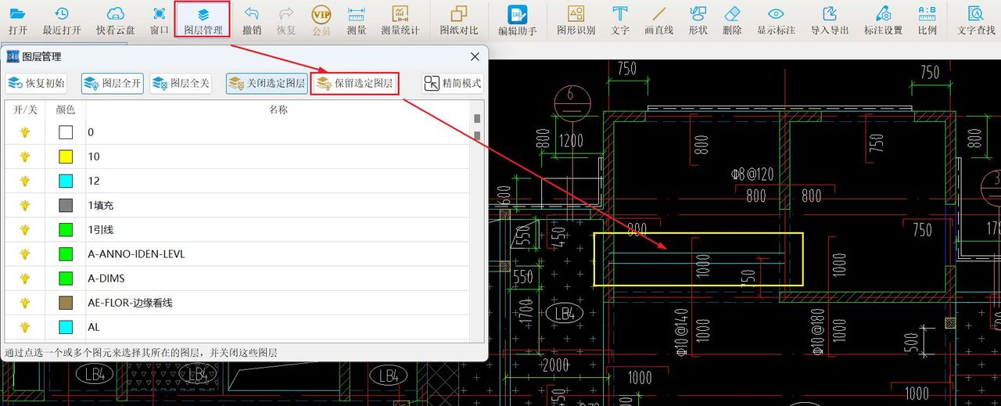Select the 画直线 draw line tool
Viewport: 1001px width, 406px height.
point(658,21)
